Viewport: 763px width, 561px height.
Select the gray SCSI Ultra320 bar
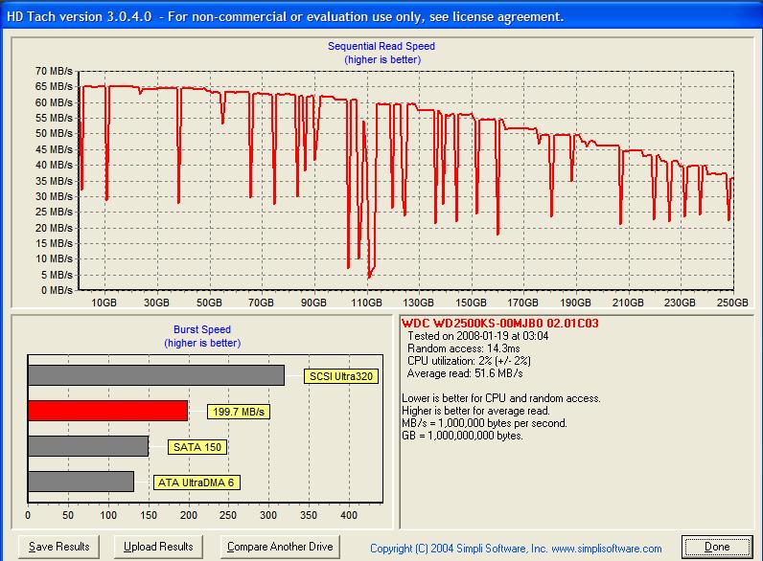(156, 375)
